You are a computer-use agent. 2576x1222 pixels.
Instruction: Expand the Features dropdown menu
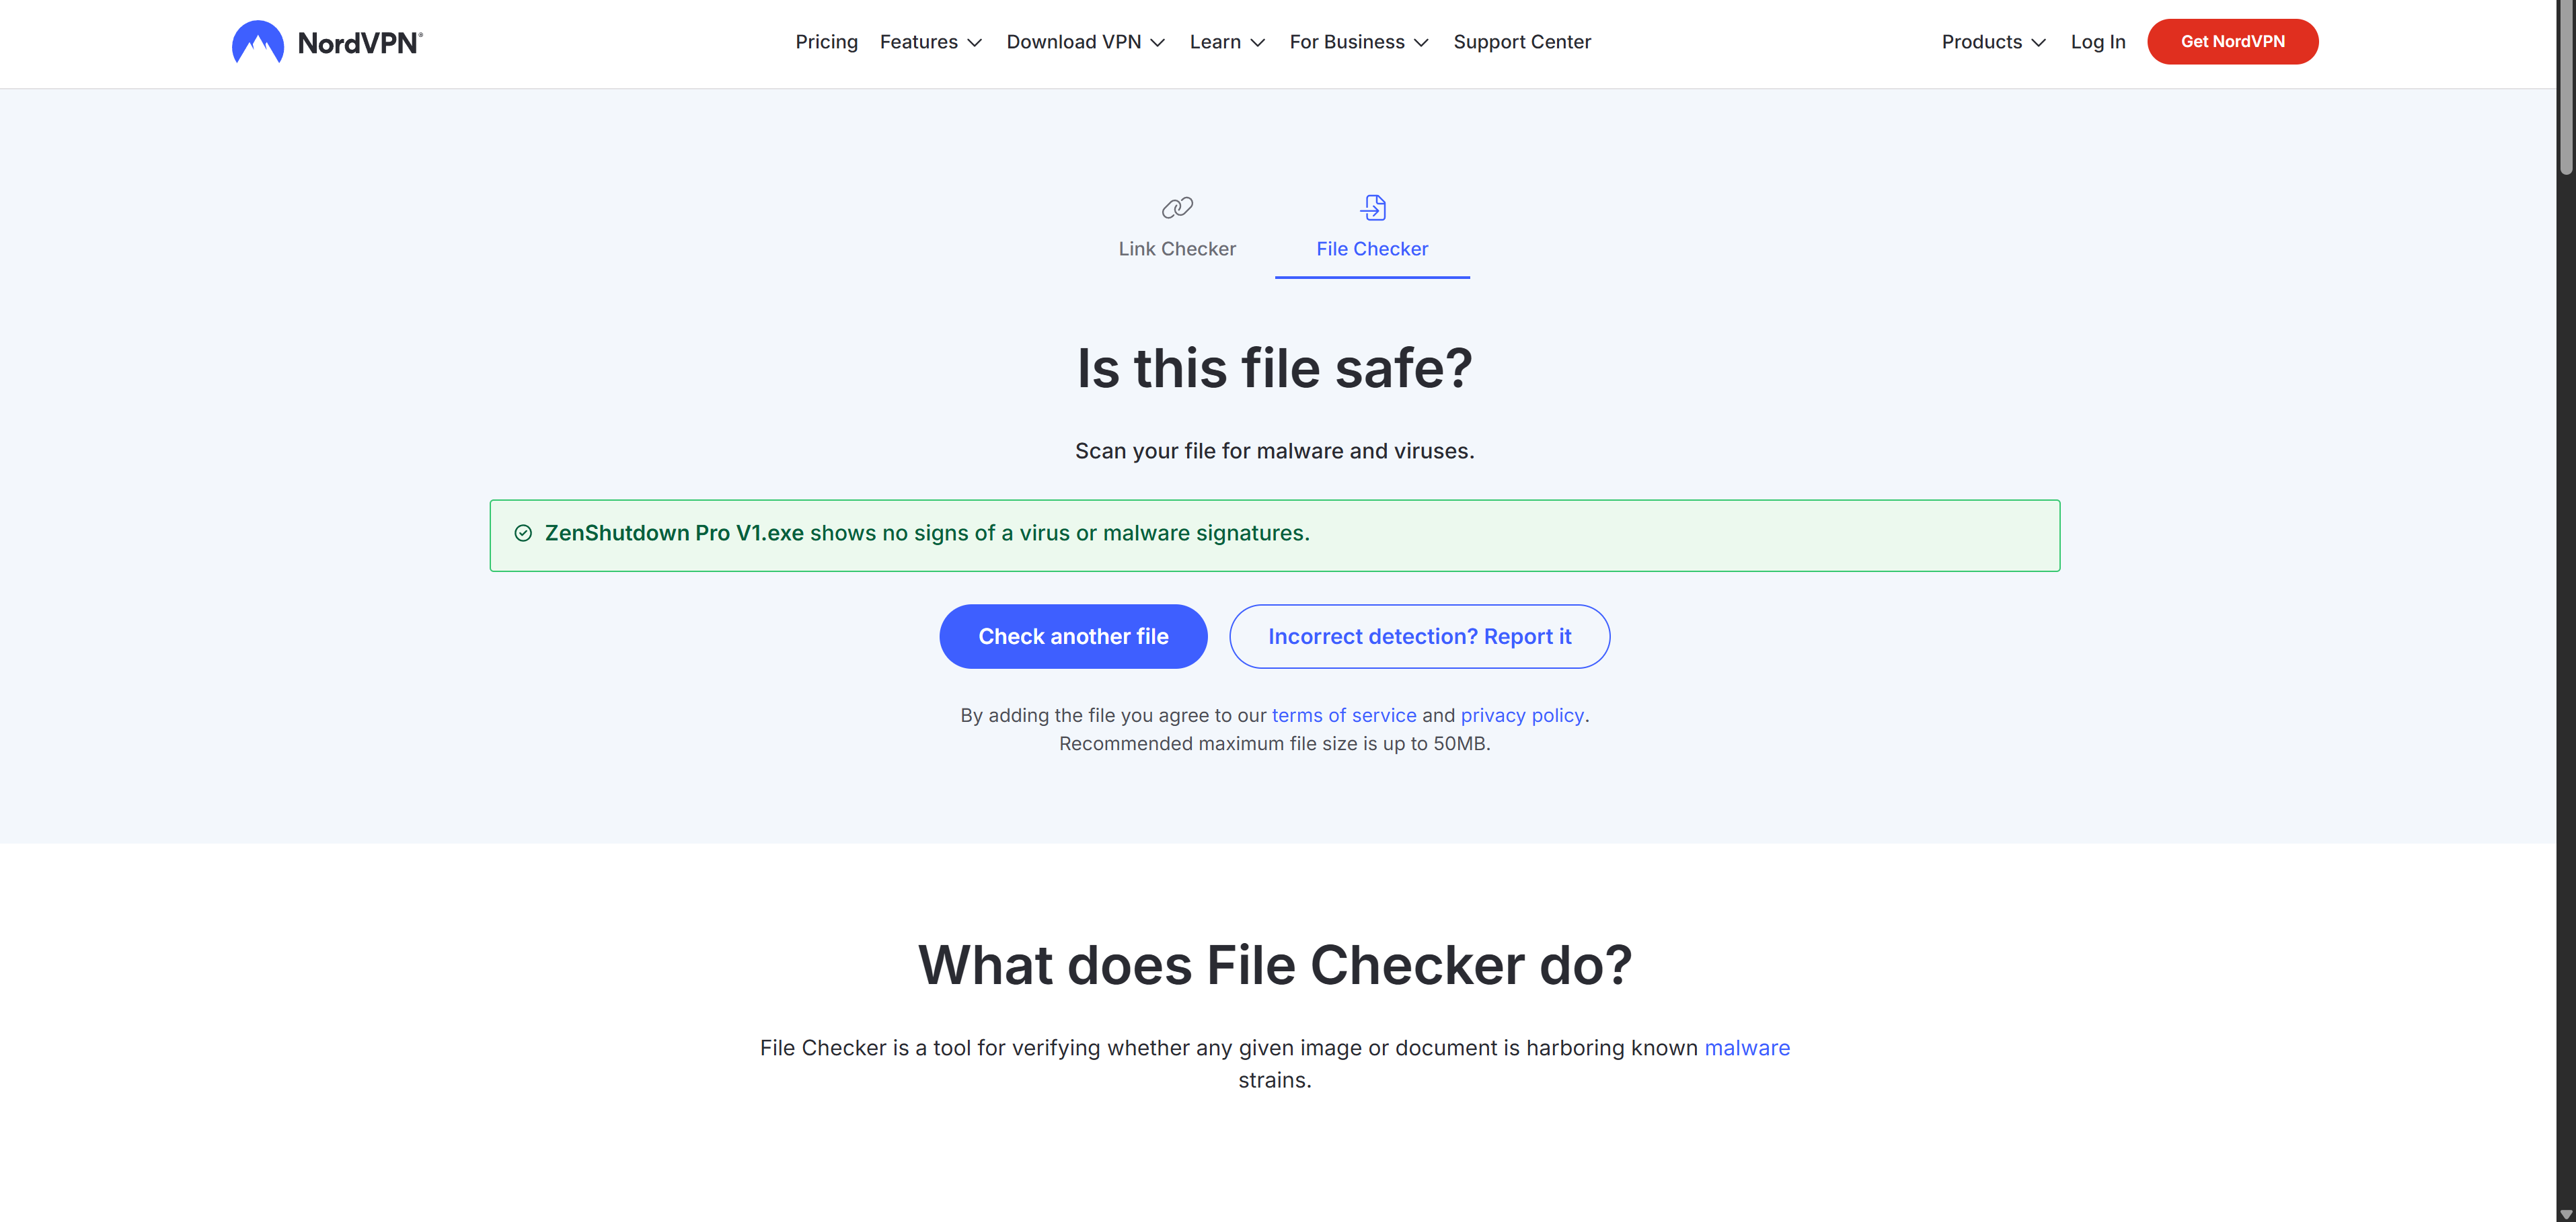point(931,42)
